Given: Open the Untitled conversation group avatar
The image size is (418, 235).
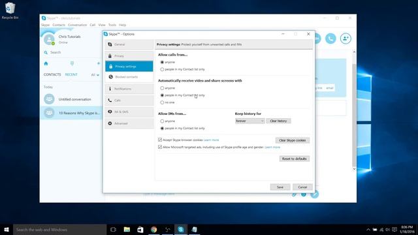Looking at the screenshot, I should [x=49, y=99].
